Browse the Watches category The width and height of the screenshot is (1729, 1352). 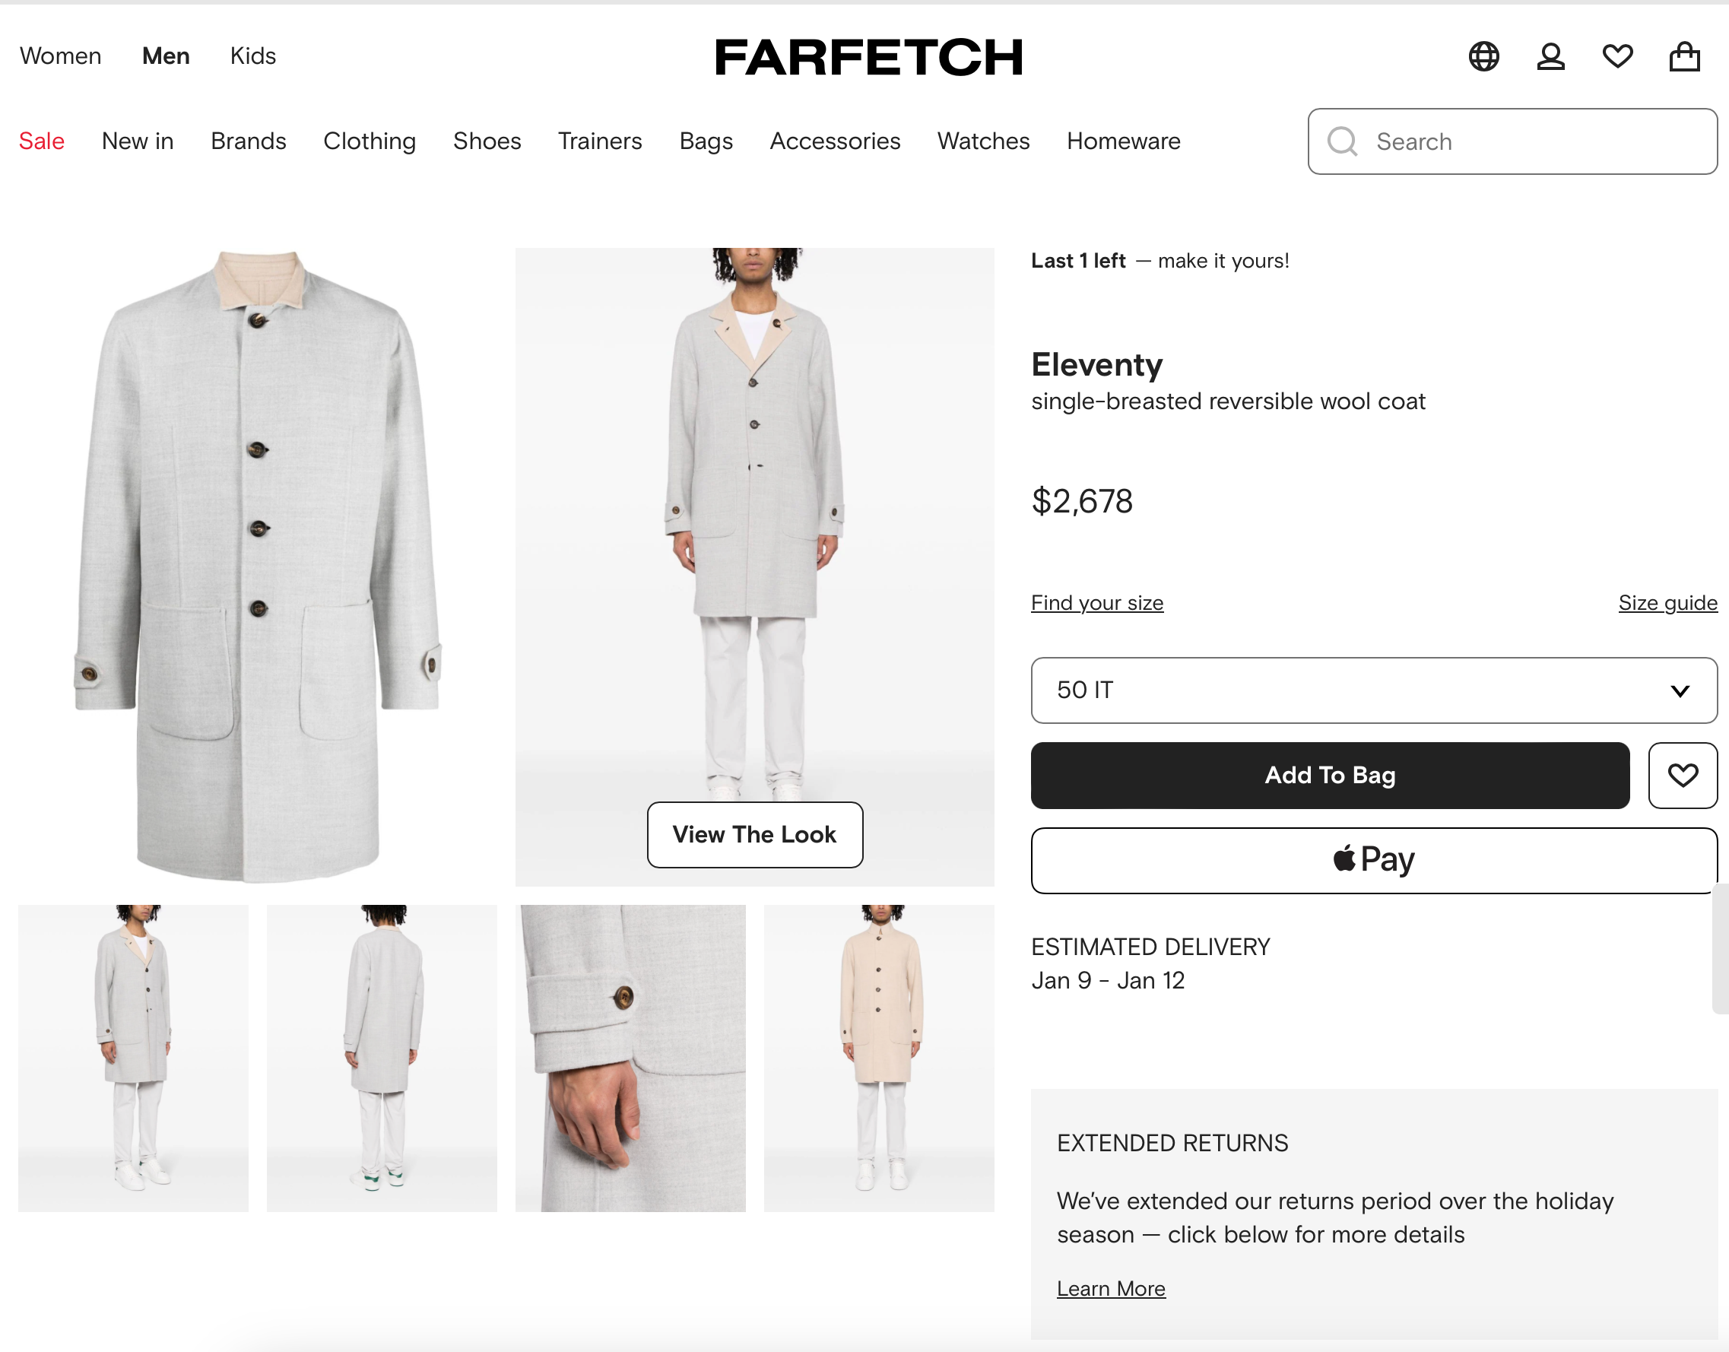tap(983, 141)
